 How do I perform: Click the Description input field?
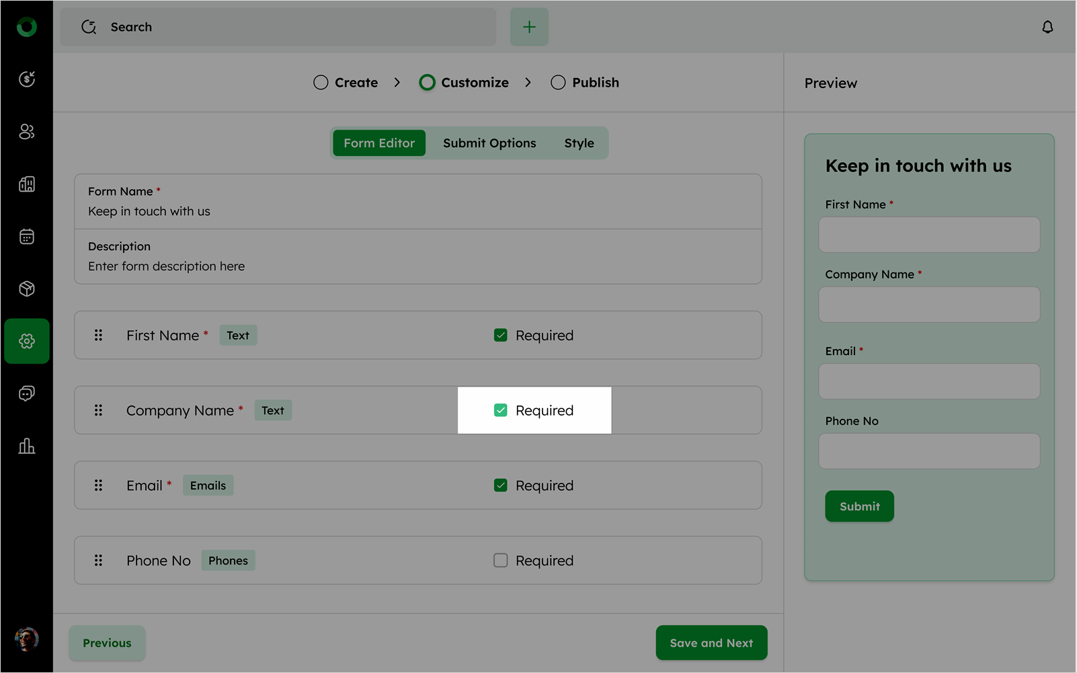pyautogui.click(x=417, y=266)
